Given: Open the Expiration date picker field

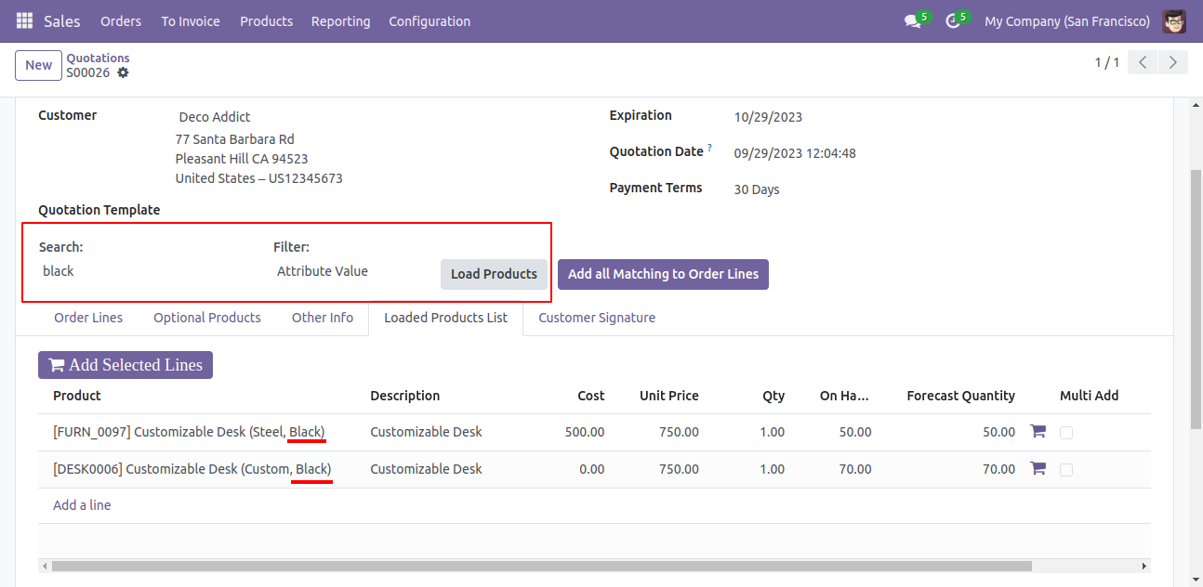Looking at the screenshot, I should (768, 117).
